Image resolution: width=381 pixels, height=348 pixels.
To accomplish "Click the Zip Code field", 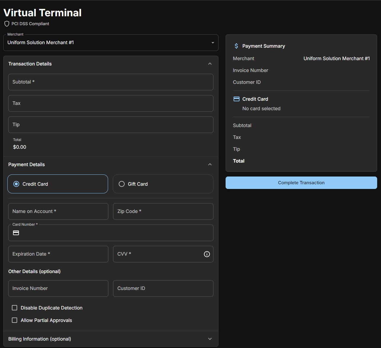I will pos(163,211).
